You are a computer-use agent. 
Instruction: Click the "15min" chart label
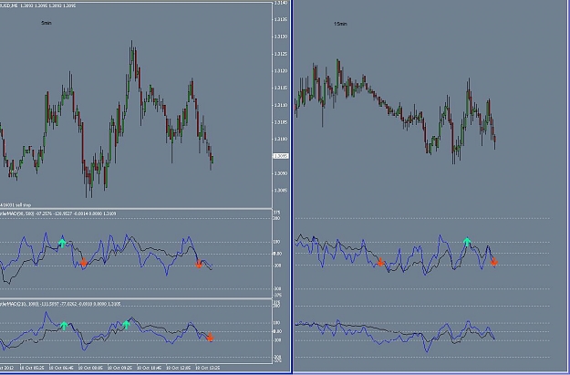340,24
